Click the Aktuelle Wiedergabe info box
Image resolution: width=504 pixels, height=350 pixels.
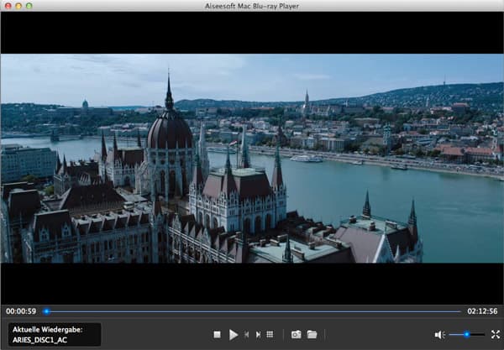(54, 334)
